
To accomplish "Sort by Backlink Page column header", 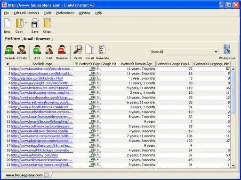I will pos(42,64).
